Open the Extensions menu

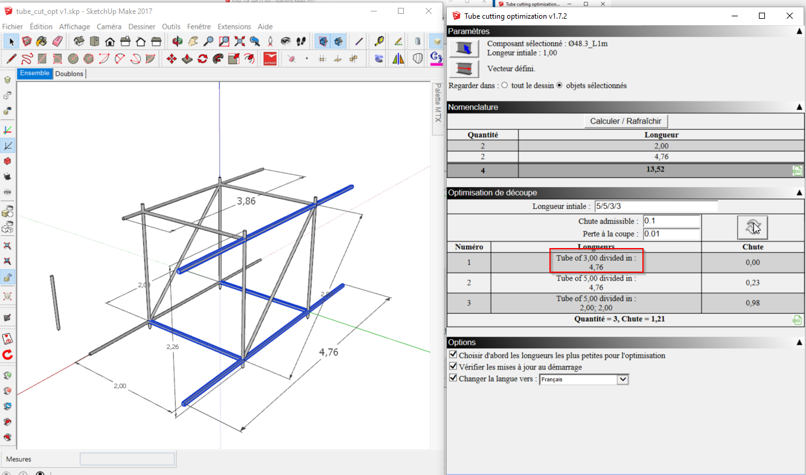[234, 27]
